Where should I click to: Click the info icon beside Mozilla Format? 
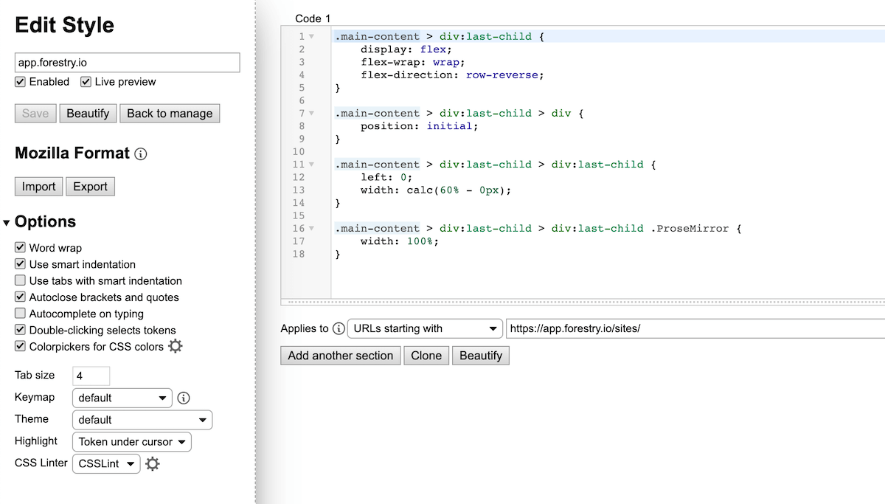pos(141,154)
